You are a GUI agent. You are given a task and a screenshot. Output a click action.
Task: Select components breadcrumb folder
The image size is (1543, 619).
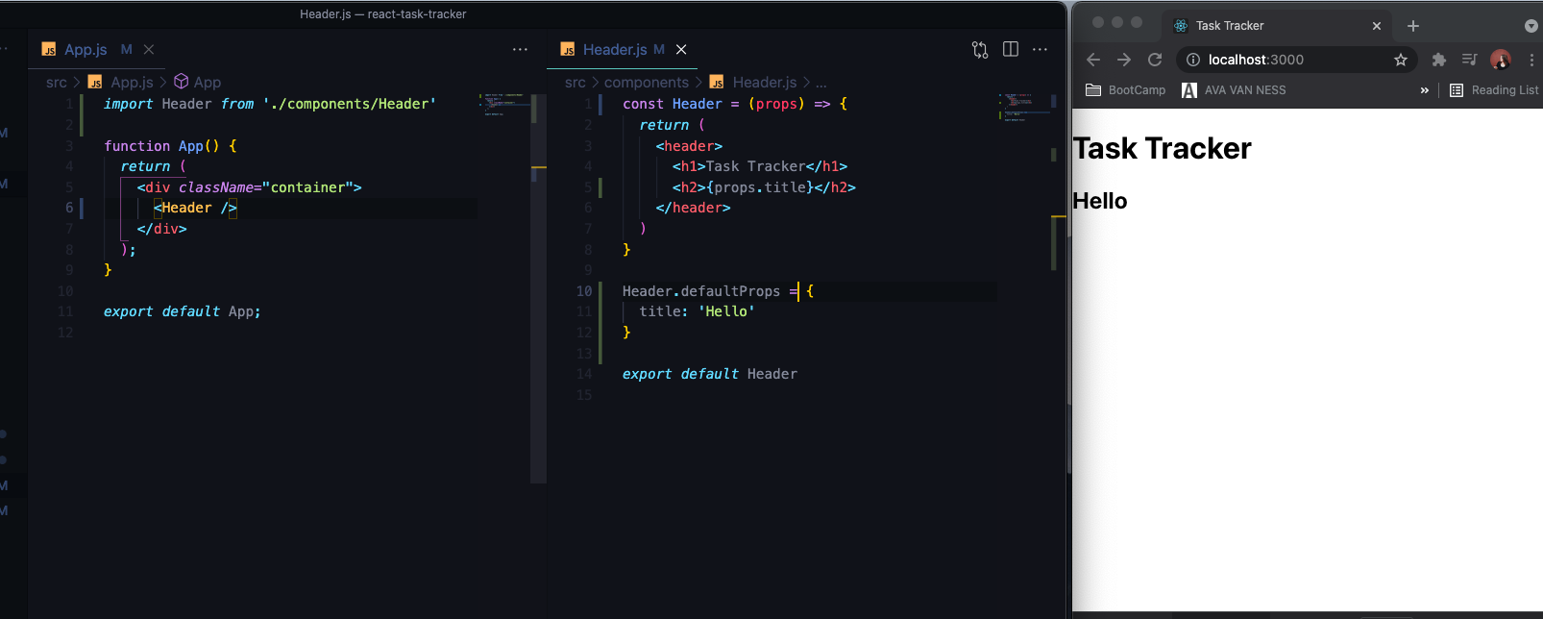[647, 83]
